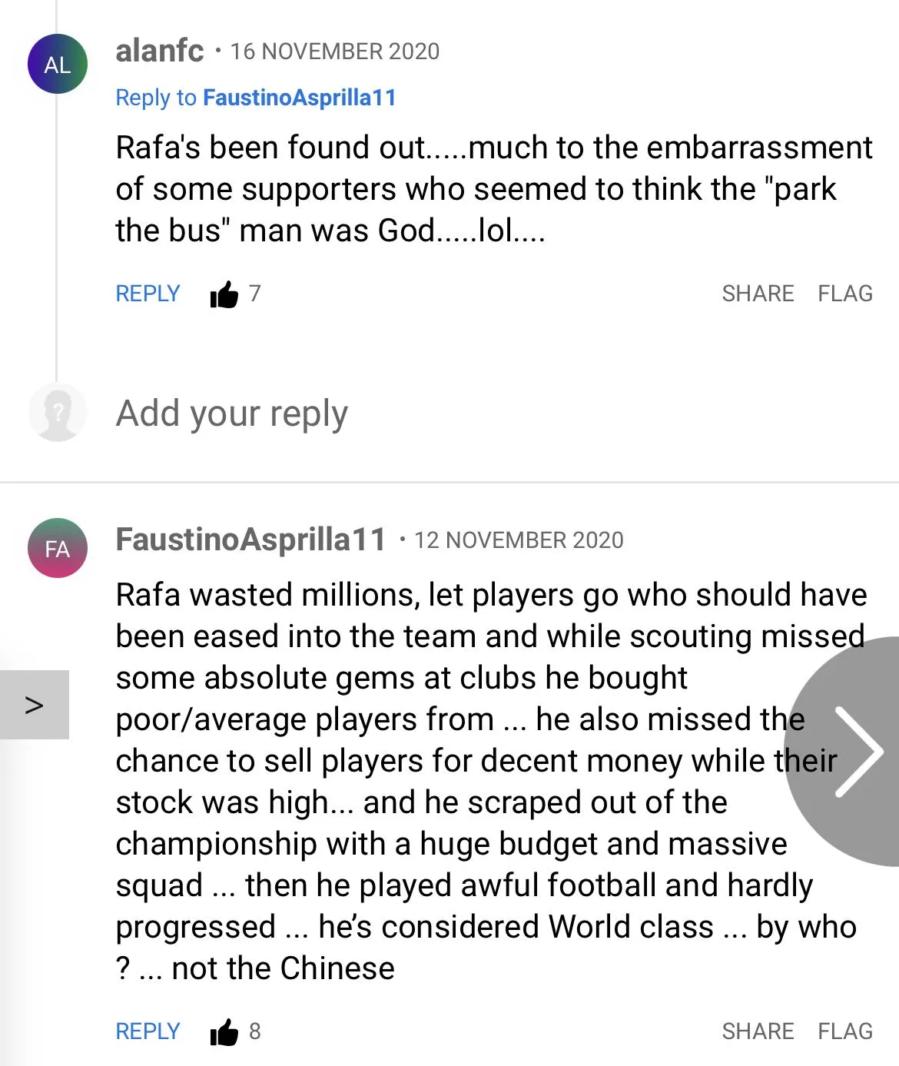Share alanfc's comment
Image resolution: width=899 pixels, height=1066 pixels.
[x=758, y=294]
